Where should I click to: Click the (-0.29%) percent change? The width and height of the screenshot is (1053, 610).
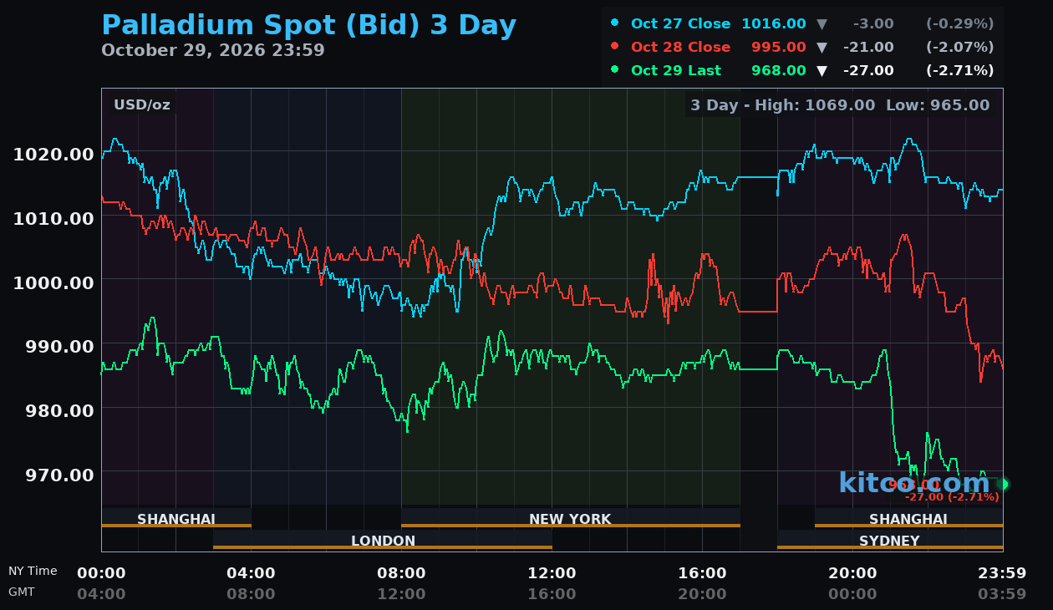coord(959,23)
